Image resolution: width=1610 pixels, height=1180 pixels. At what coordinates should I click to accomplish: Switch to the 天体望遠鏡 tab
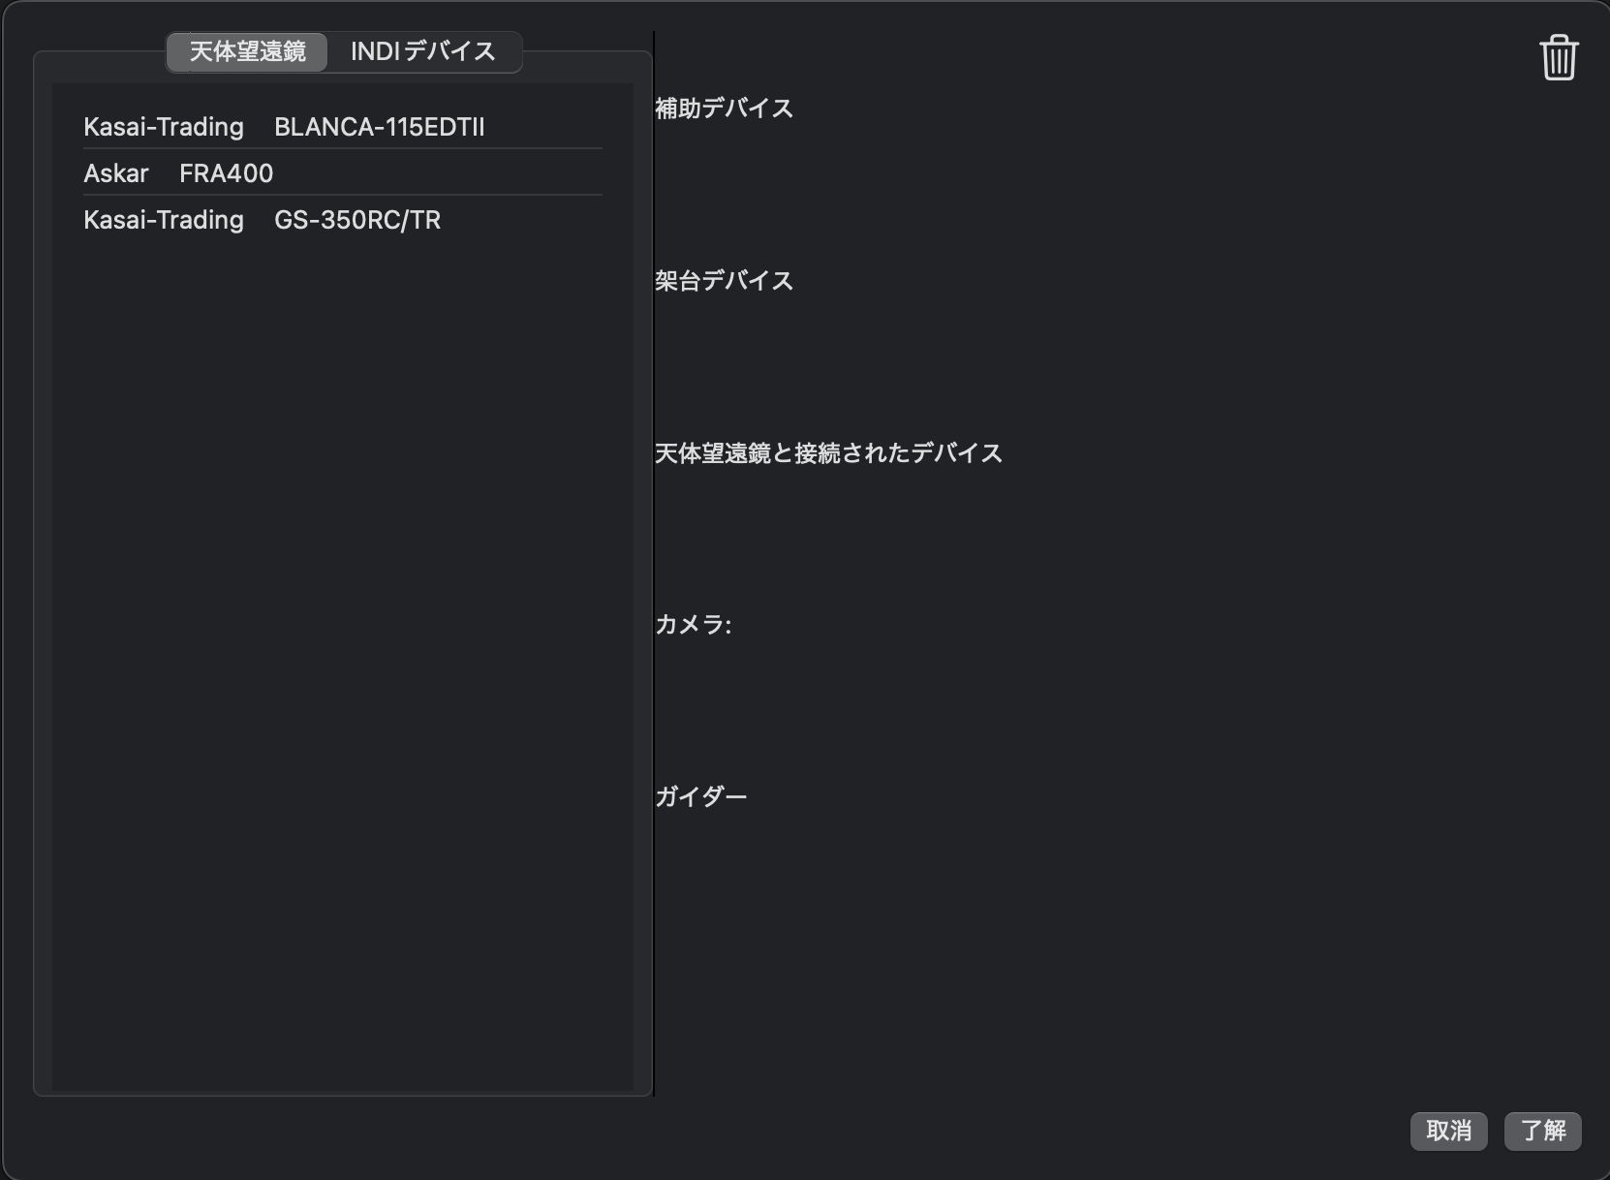point(247,51)
